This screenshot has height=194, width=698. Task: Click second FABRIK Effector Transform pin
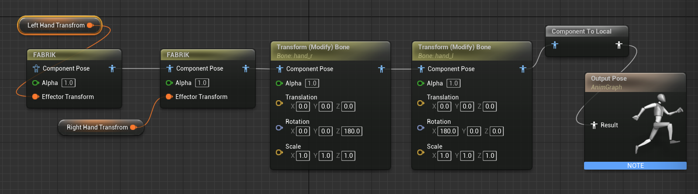tap(169, 97)
